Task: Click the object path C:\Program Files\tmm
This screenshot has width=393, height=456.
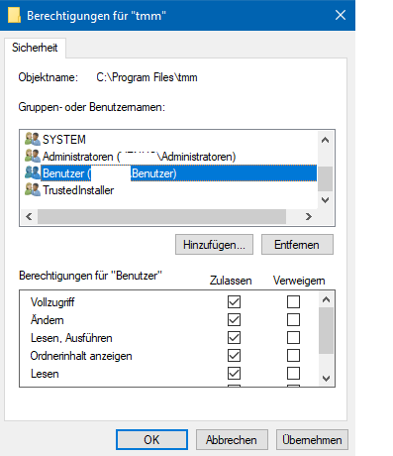Action: click(x=147, y=77)
